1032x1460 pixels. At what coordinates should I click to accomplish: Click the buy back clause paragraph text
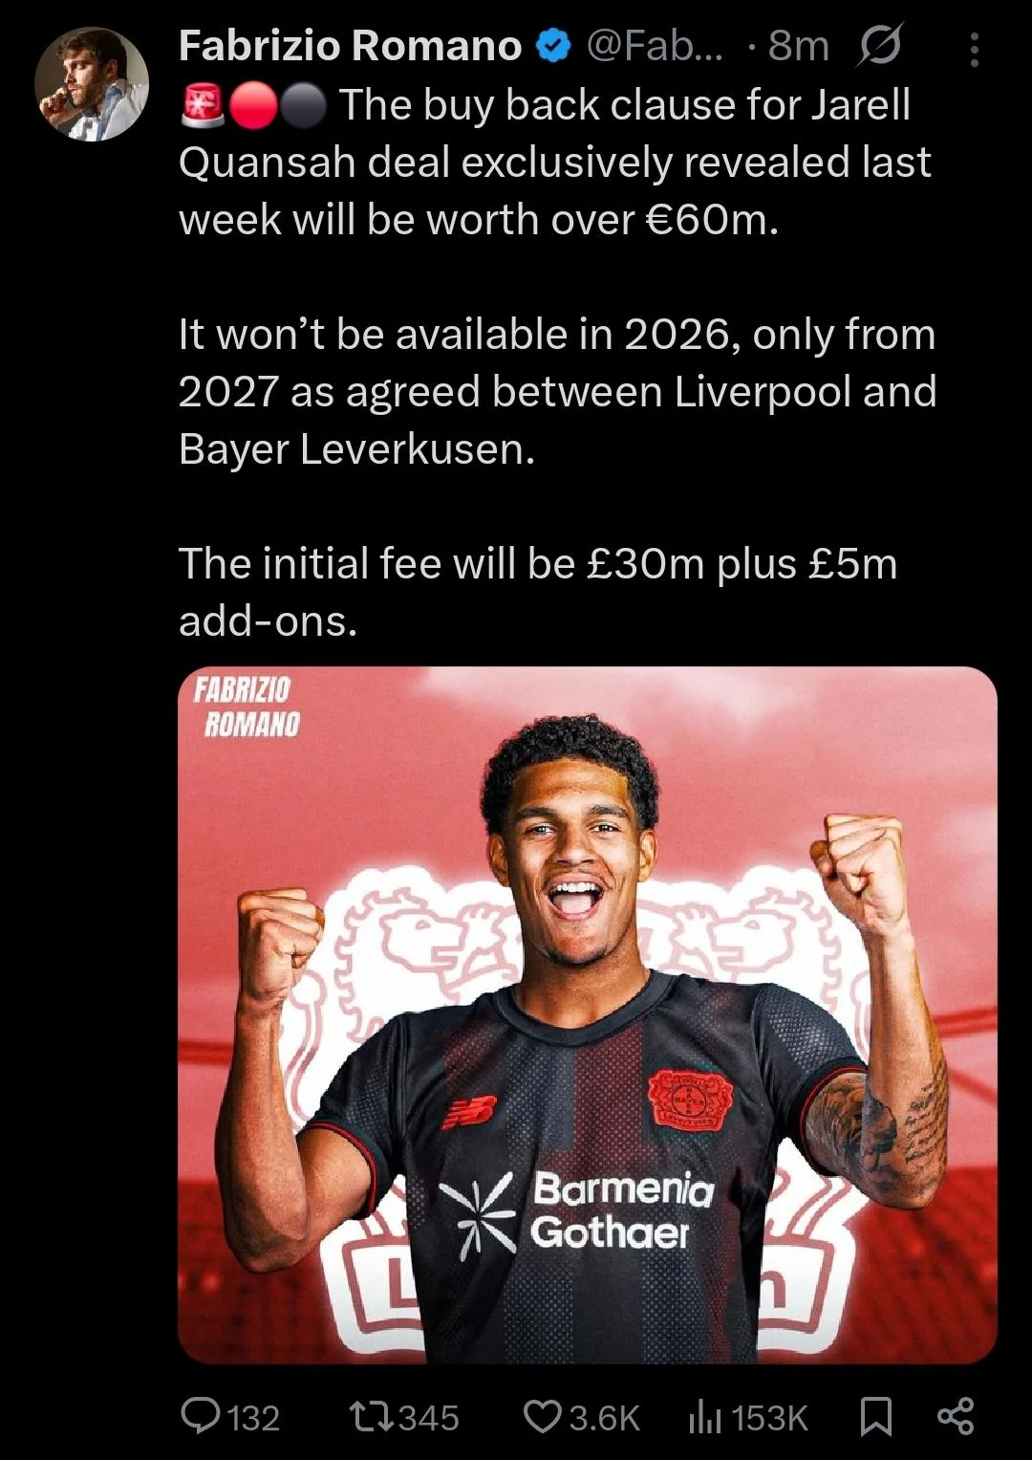coord(555,163)
